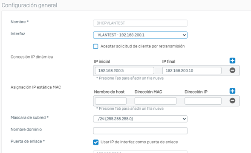The width and height of the screenshot is (251, 153).
Task: Focus the Dirección IP input under static assignment
Action: pos(203,101)
